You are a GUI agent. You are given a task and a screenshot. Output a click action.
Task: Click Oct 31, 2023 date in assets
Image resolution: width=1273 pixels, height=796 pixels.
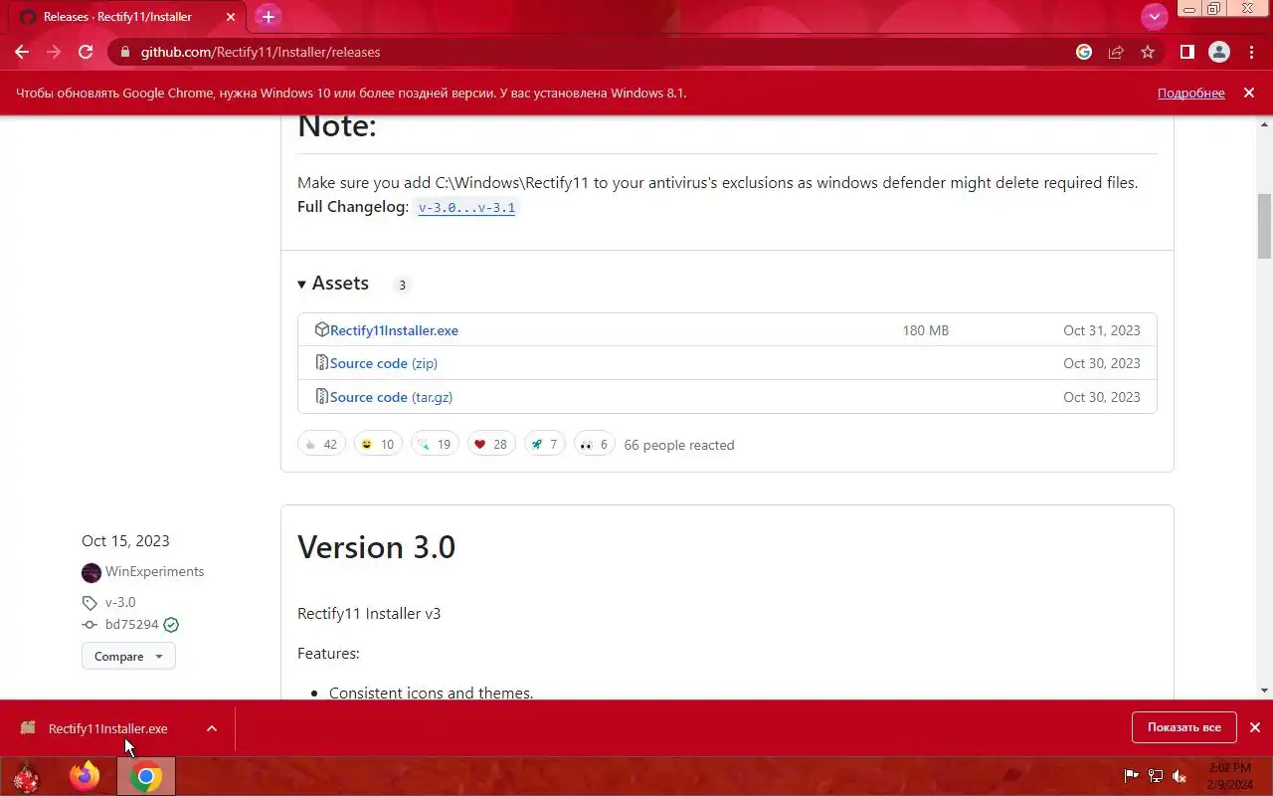click(x=1102, y=330)
